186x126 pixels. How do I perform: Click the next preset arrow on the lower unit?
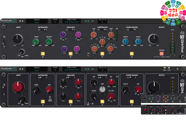tap(23, 69)
